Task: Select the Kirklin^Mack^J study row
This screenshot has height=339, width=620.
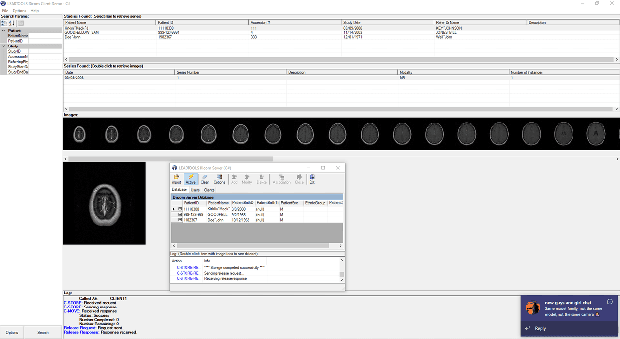Action: (341, 28)
